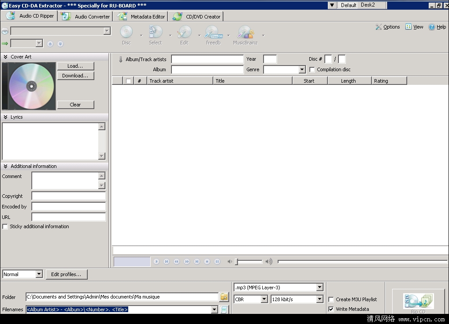Screen dimensions: 449x324
Task: Click the browse output folder icon
Action: pos(224,297)
